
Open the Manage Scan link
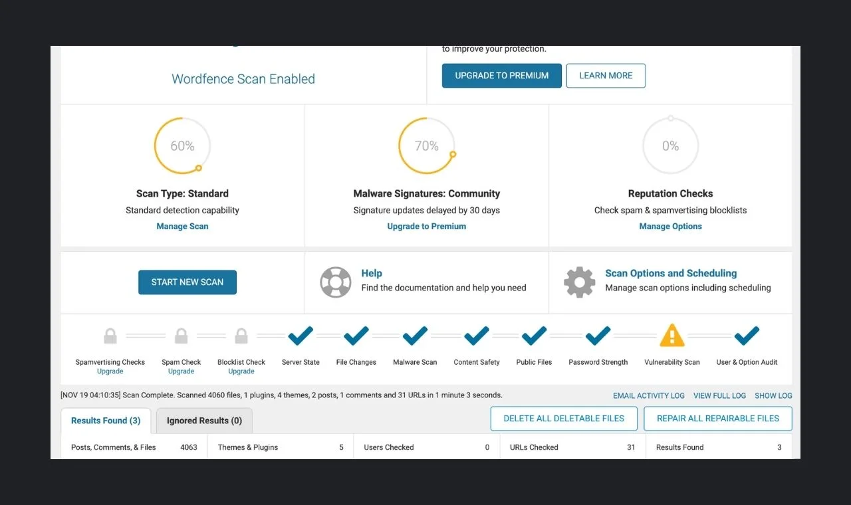coord(182,227)
